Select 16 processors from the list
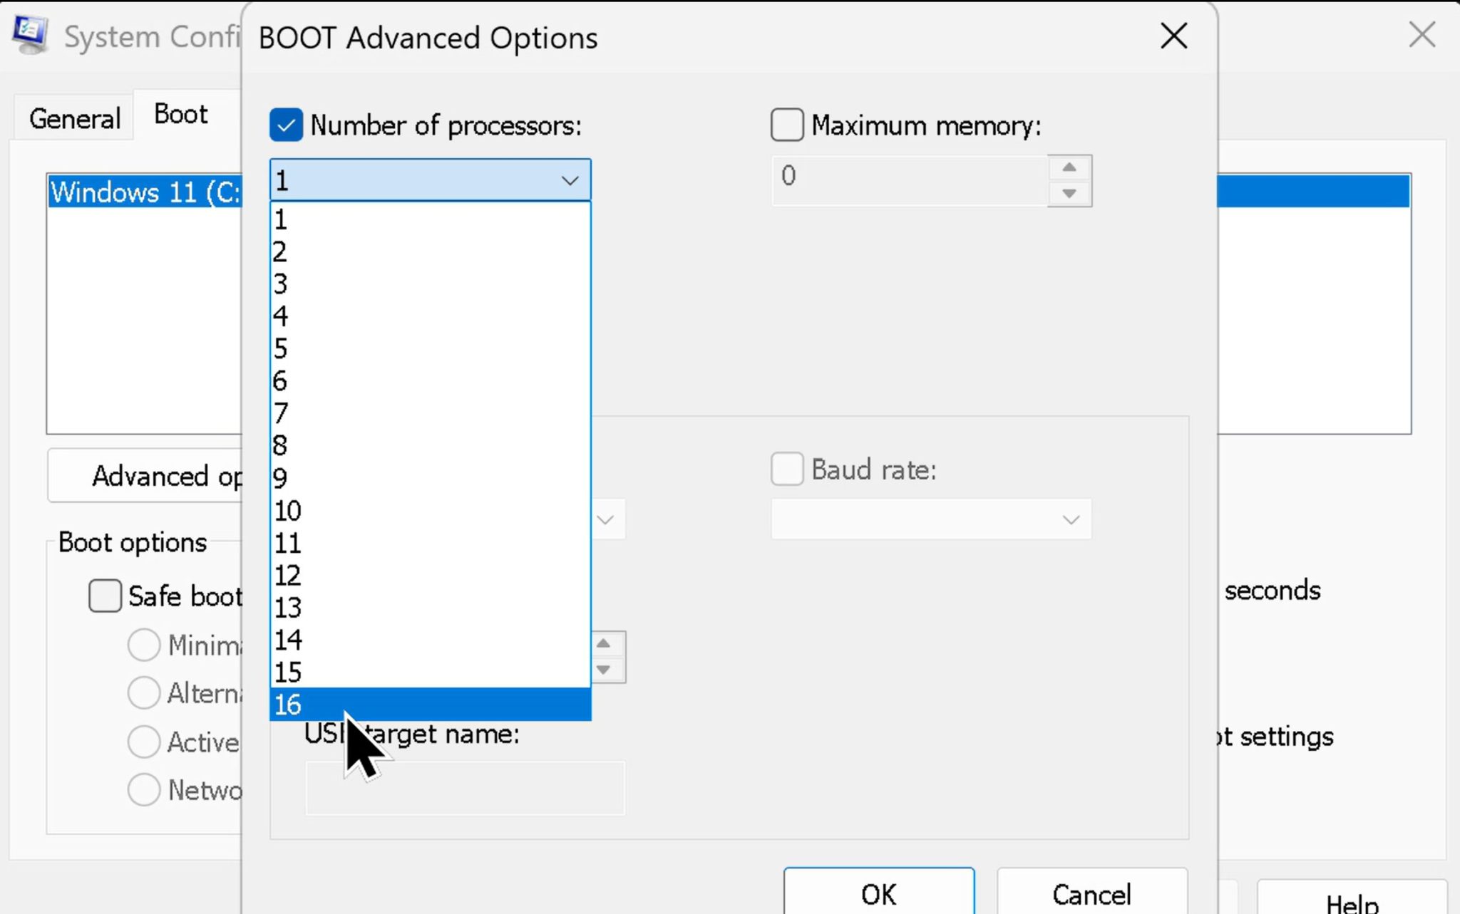This screenshot has width=1460, height=914. [431, 705]
